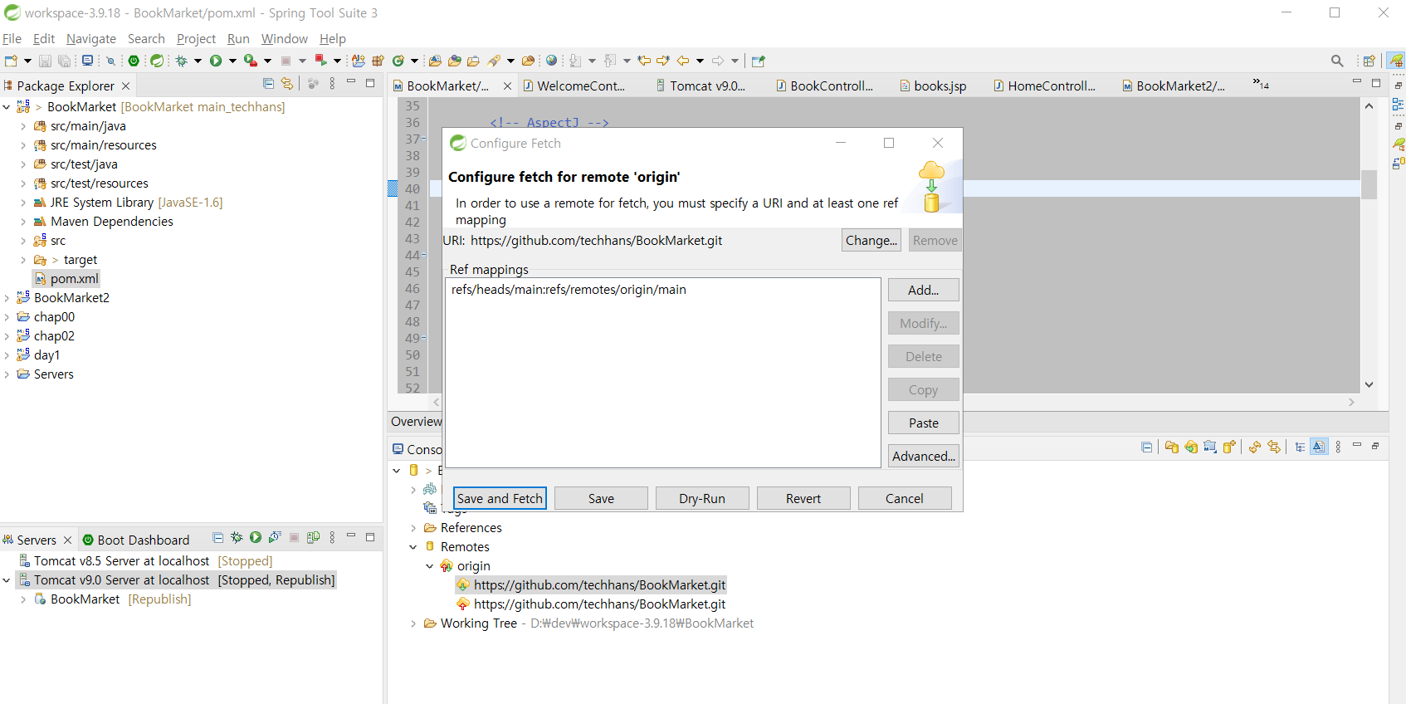
Task: Click the green Run toolbar icon
Action: coord(216,61)
